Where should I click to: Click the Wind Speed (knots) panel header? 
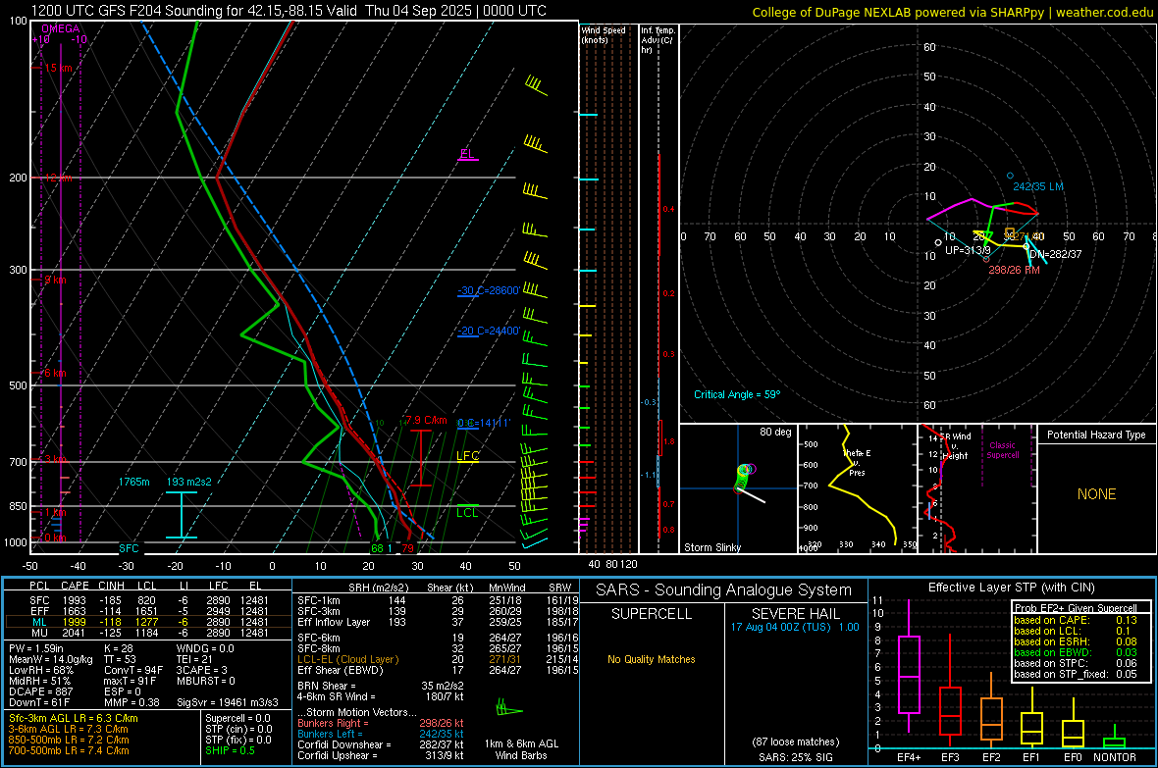click(x=604, y=34)
